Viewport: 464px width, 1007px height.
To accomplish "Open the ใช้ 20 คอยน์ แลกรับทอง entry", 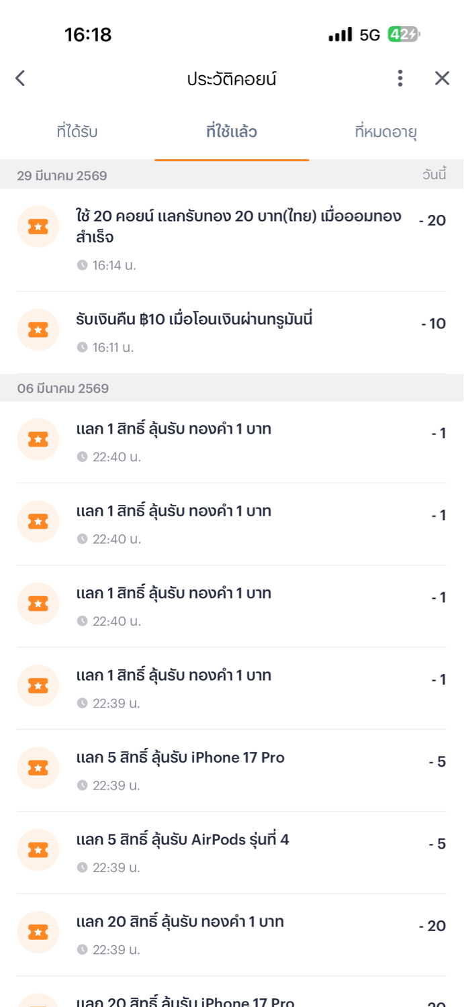I will click(238, 226).
